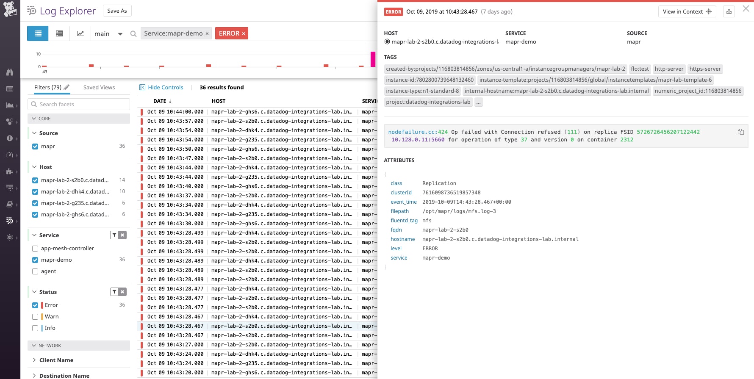Click the filter funnel icon beside Service

(114, 235)
